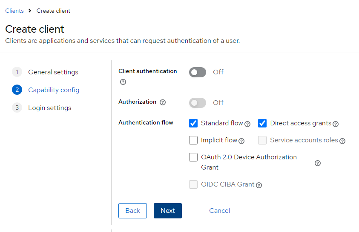Click the Next button
The height and width of the screenshot is (232, 359).
[168, 210]
